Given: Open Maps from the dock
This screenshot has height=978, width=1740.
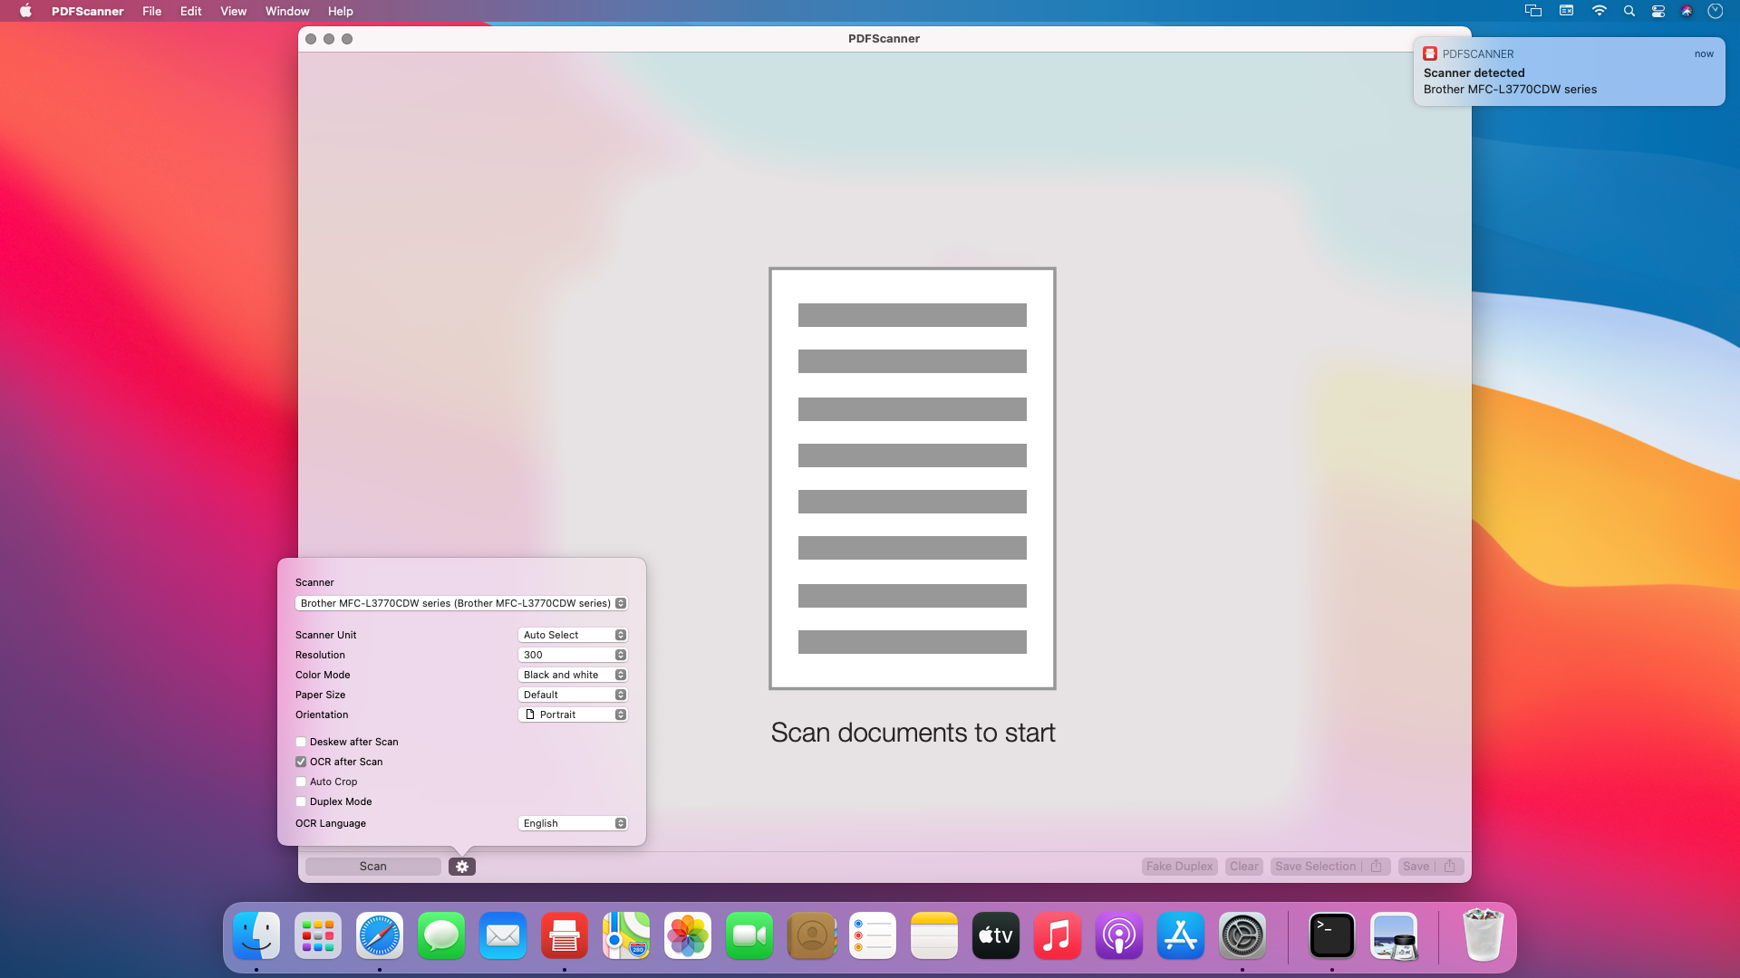Looking at the screenshot, I should (x=626, y=935).
